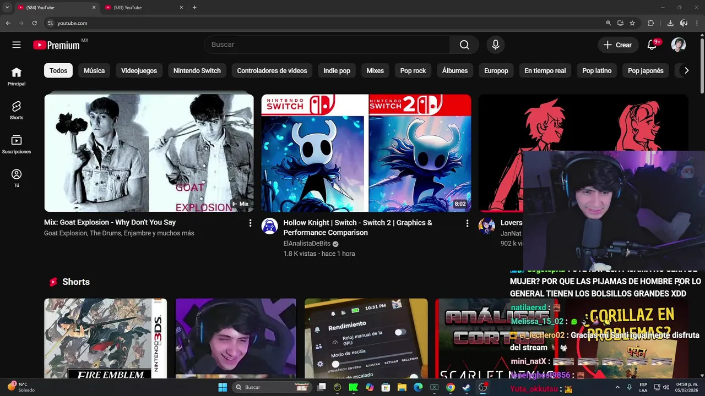Open options for Hollow Knight video

click(x=467, y=223)
